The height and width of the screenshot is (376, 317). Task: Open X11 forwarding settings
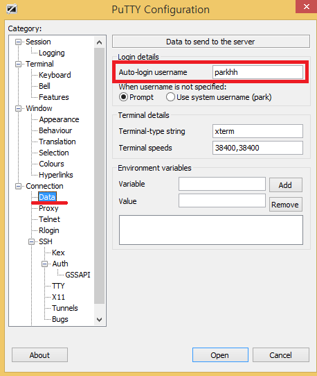click(58, 297)
